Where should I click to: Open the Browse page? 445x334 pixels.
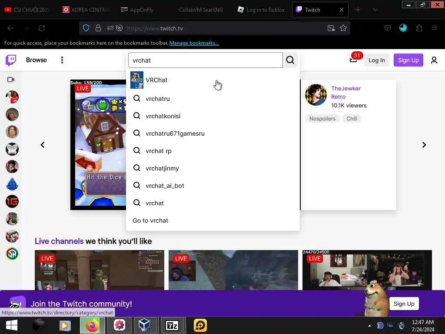tap(37, 60)
